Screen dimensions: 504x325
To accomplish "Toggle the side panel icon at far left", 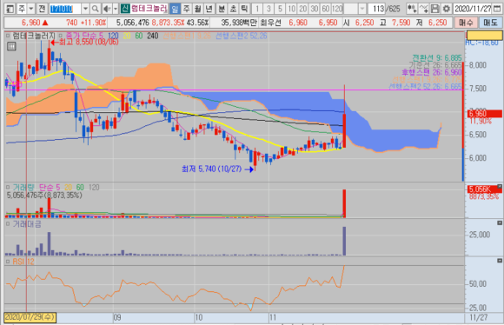I will [x=10, y=9].
